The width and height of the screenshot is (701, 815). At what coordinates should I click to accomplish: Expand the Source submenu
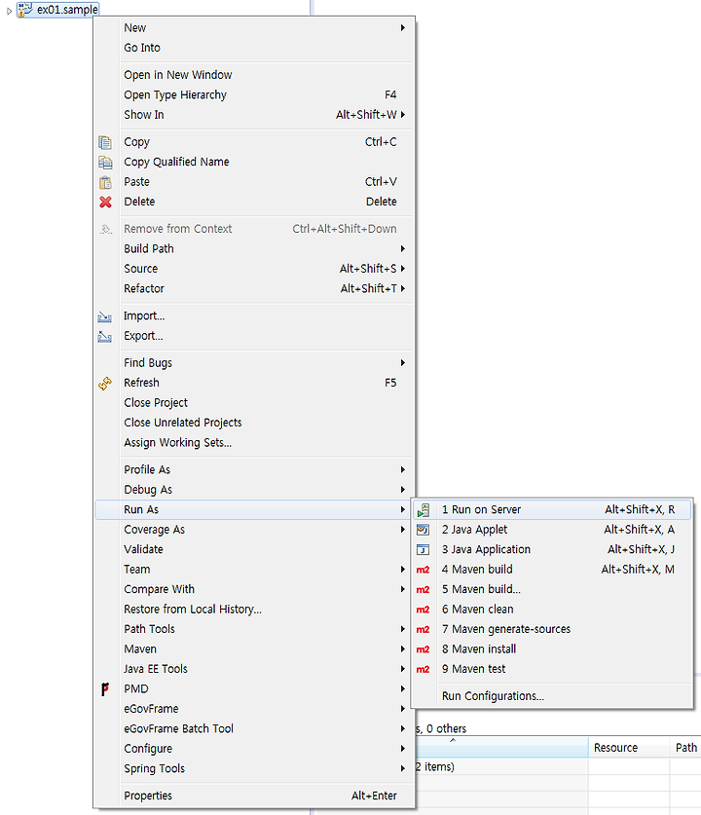(x=255, y=269)
